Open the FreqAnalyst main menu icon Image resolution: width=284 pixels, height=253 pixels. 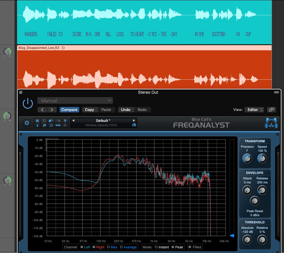pos(37,121)
